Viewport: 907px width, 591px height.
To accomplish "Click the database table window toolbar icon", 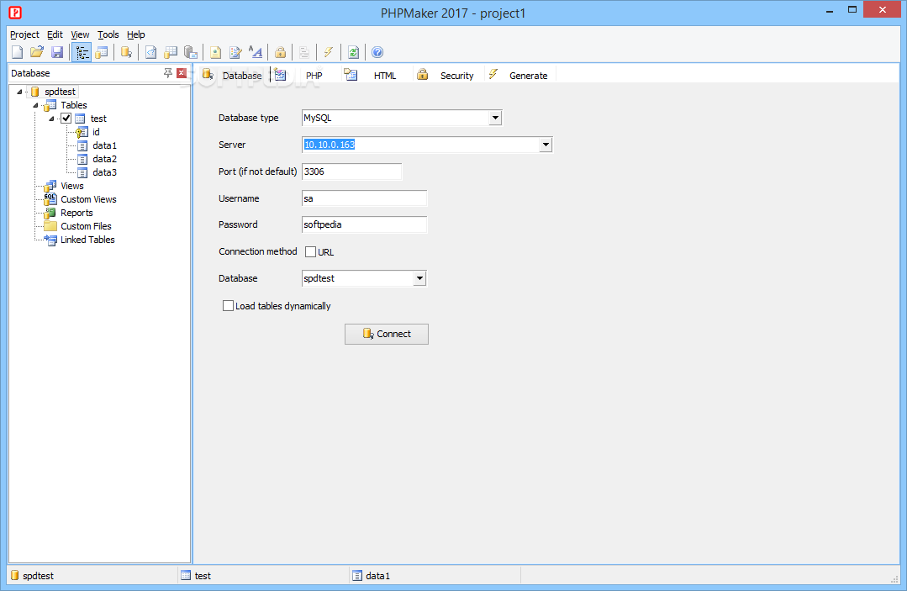I will pos(102,53).
